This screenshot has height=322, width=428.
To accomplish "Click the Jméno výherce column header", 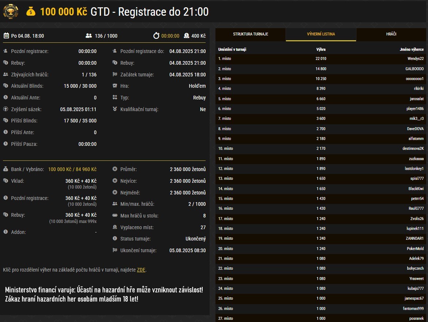I will [412, 49].
